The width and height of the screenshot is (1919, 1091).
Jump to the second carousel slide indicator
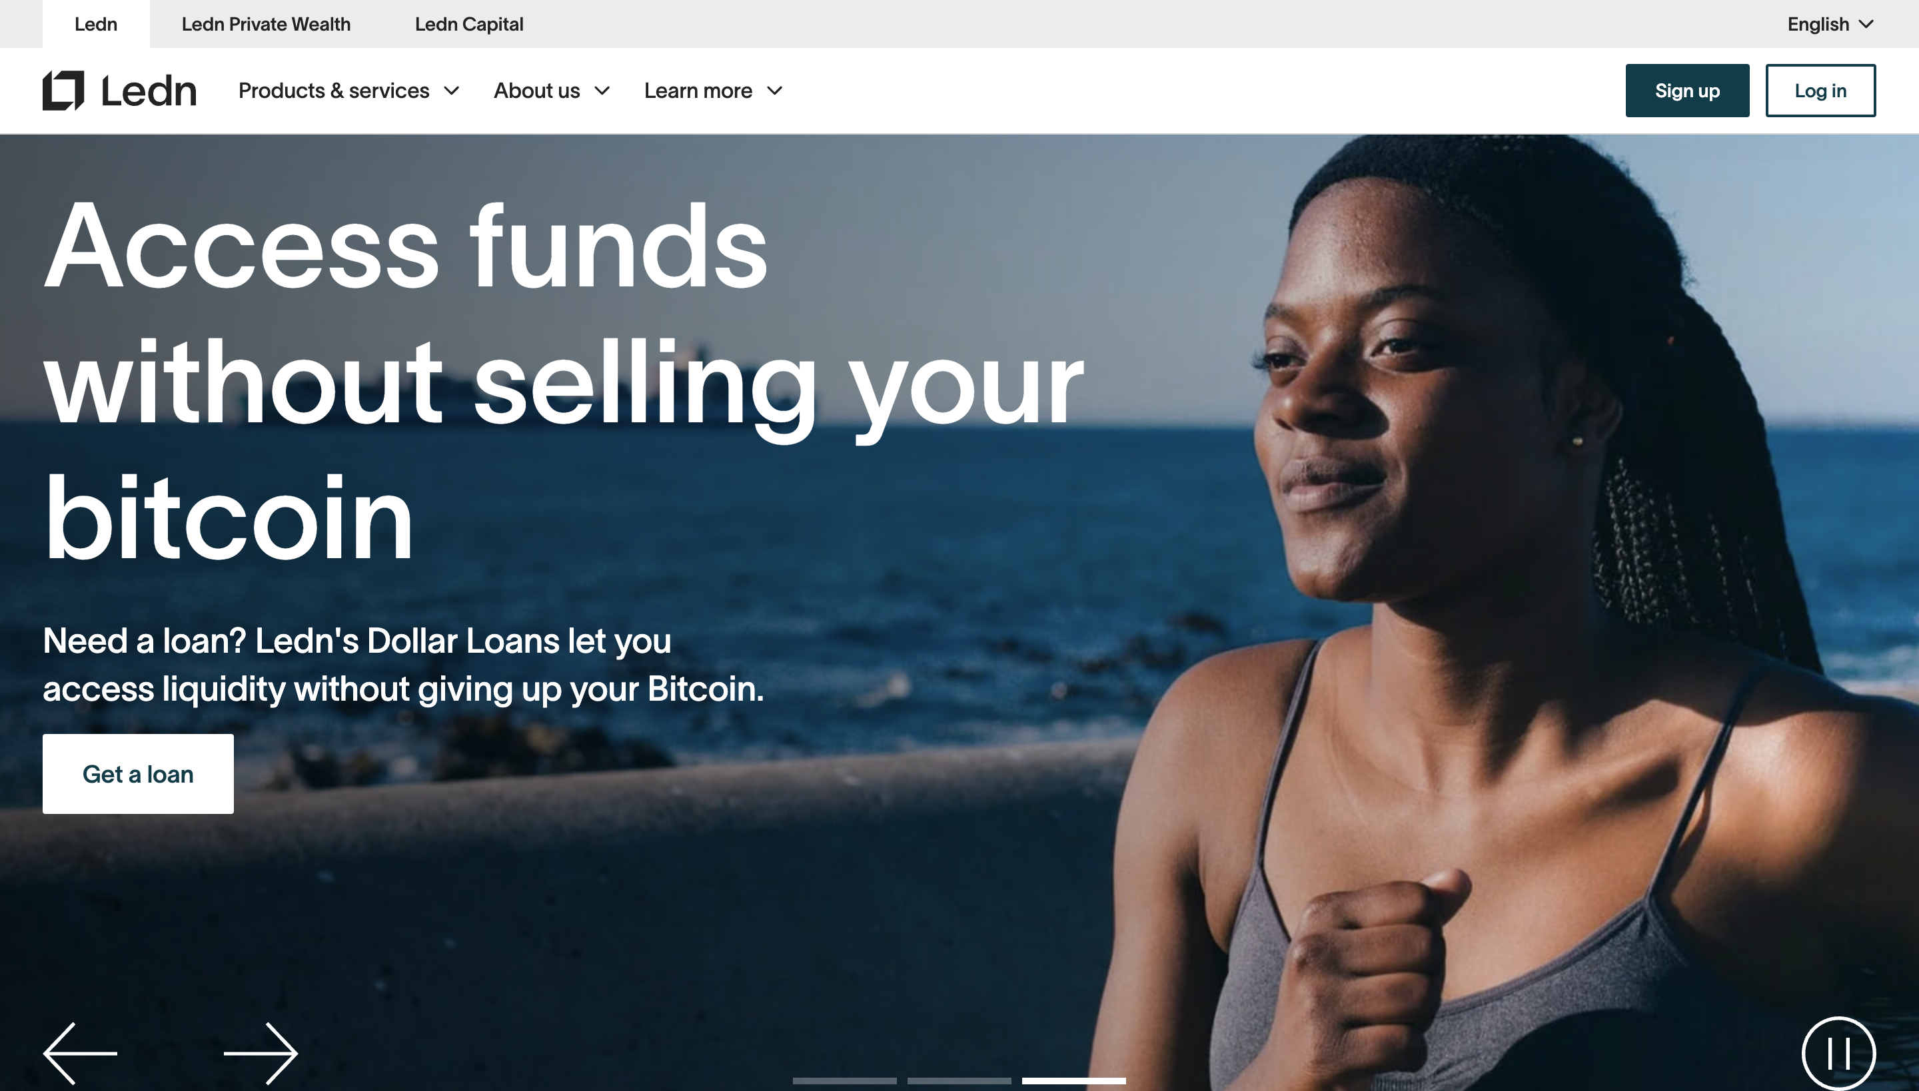(x=959, y=1080)
